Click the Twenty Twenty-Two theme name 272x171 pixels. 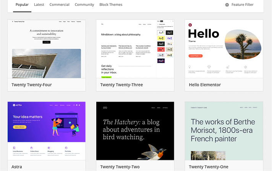[120, 167]
